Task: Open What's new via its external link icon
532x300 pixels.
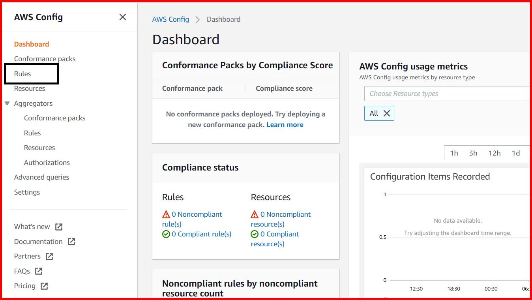Action: click(58, 227)
